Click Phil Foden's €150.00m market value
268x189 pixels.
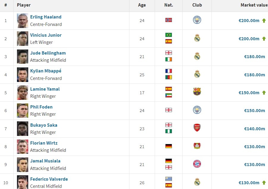[254, 111]
